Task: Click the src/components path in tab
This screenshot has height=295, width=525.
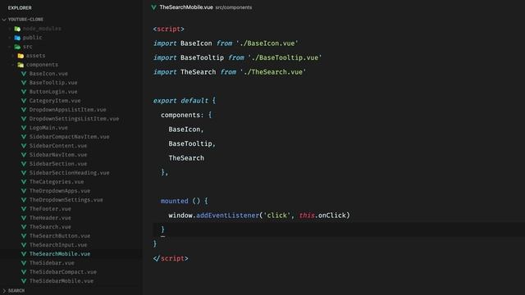Action: click(234, 7)
